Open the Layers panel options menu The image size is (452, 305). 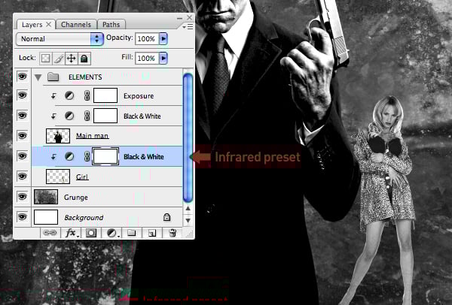click(188, 27)
